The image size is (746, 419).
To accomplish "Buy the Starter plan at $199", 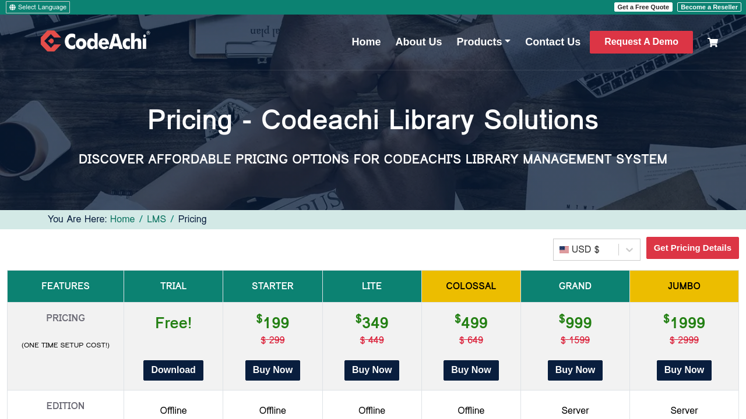I will coord(273,370).
